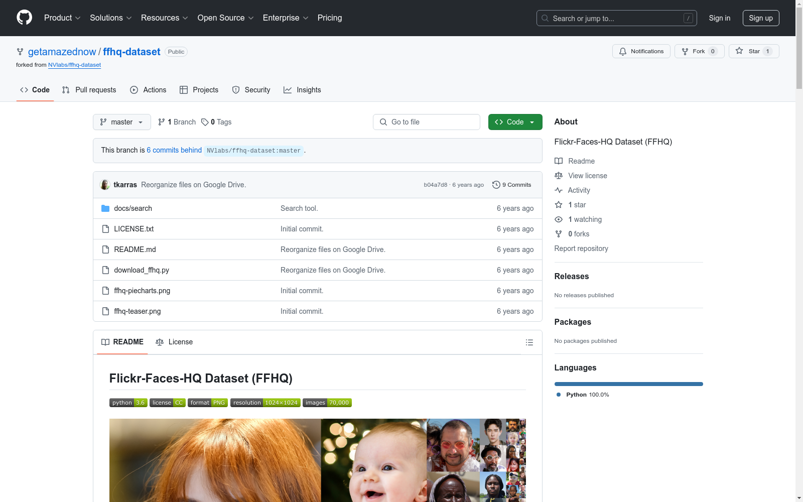View the 1 Branch list

[x=177, y=122]
